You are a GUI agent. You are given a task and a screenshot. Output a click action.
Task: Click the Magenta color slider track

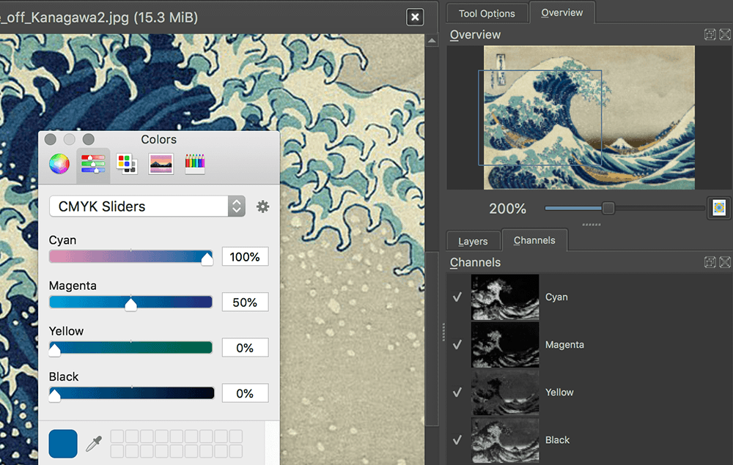tap(131, 302)
